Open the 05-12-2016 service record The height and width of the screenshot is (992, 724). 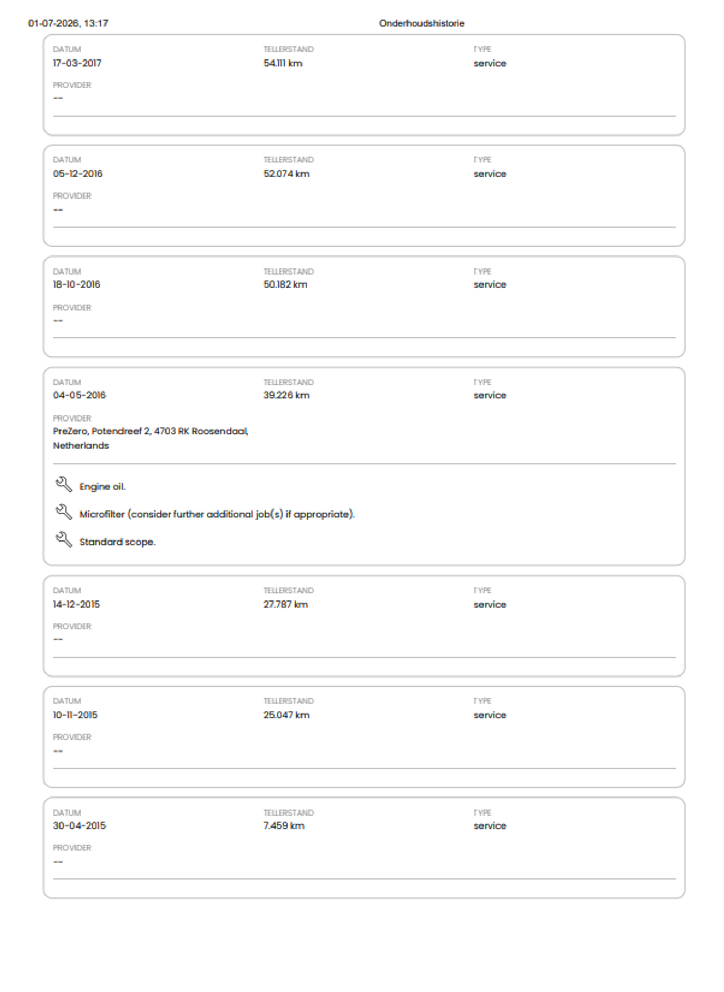(364, 196)
